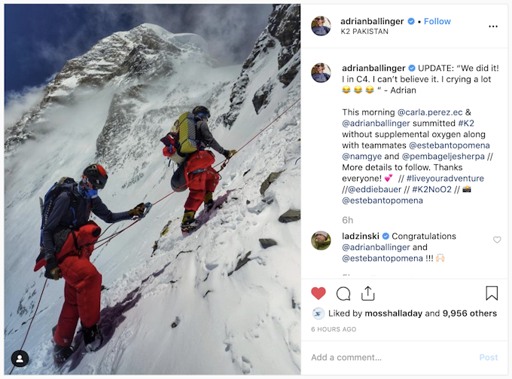Submit the comment with the Post button
The image size is (512, 379).
[x=489, y=357]
